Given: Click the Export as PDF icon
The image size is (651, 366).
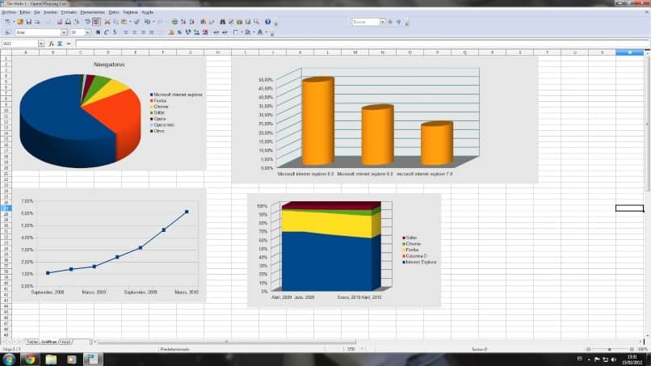Looking at the screenshot, I should tap(60, 22).
